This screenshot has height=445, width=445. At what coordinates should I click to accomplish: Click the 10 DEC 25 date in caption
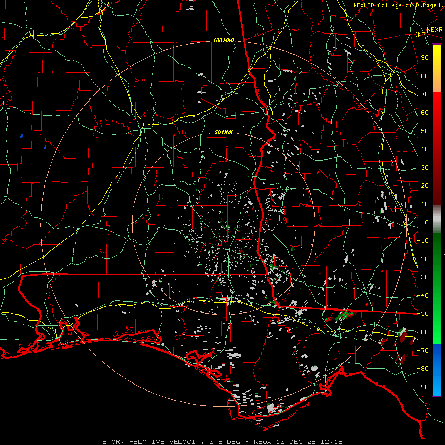296,442
